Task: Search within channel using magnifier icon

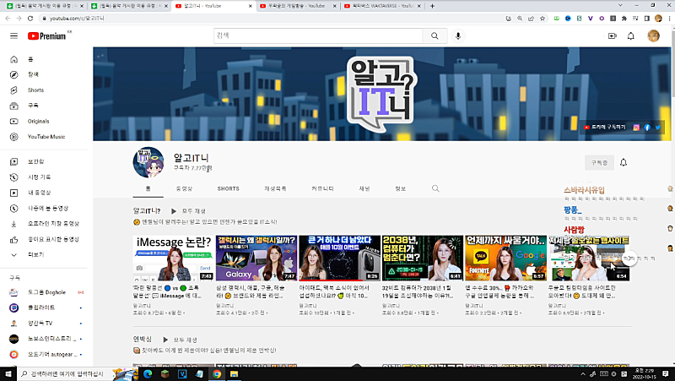Action: [x=435, y=188]
